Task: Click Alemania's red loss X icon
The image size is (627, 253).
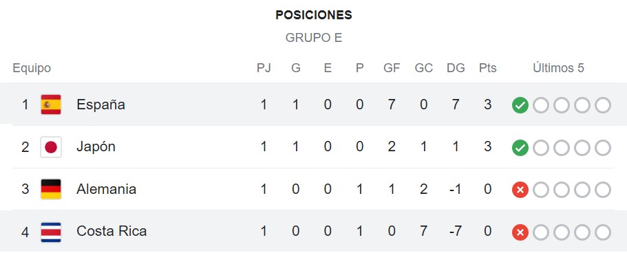Action: point(520,190)
